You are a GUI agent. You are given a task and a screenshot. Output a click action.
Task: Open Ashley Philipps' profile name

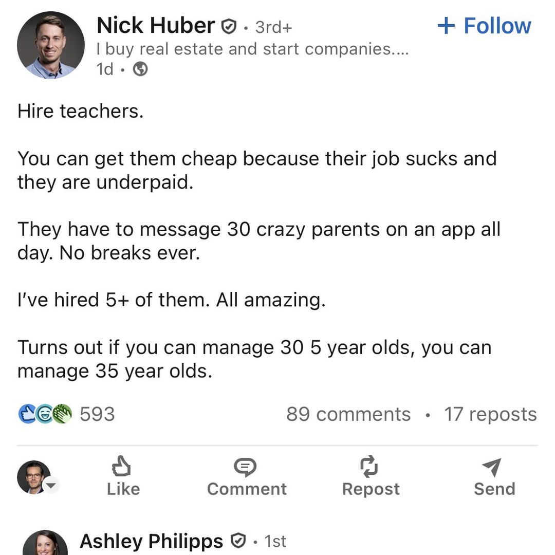pyautogui.click(x=152, y=541)
